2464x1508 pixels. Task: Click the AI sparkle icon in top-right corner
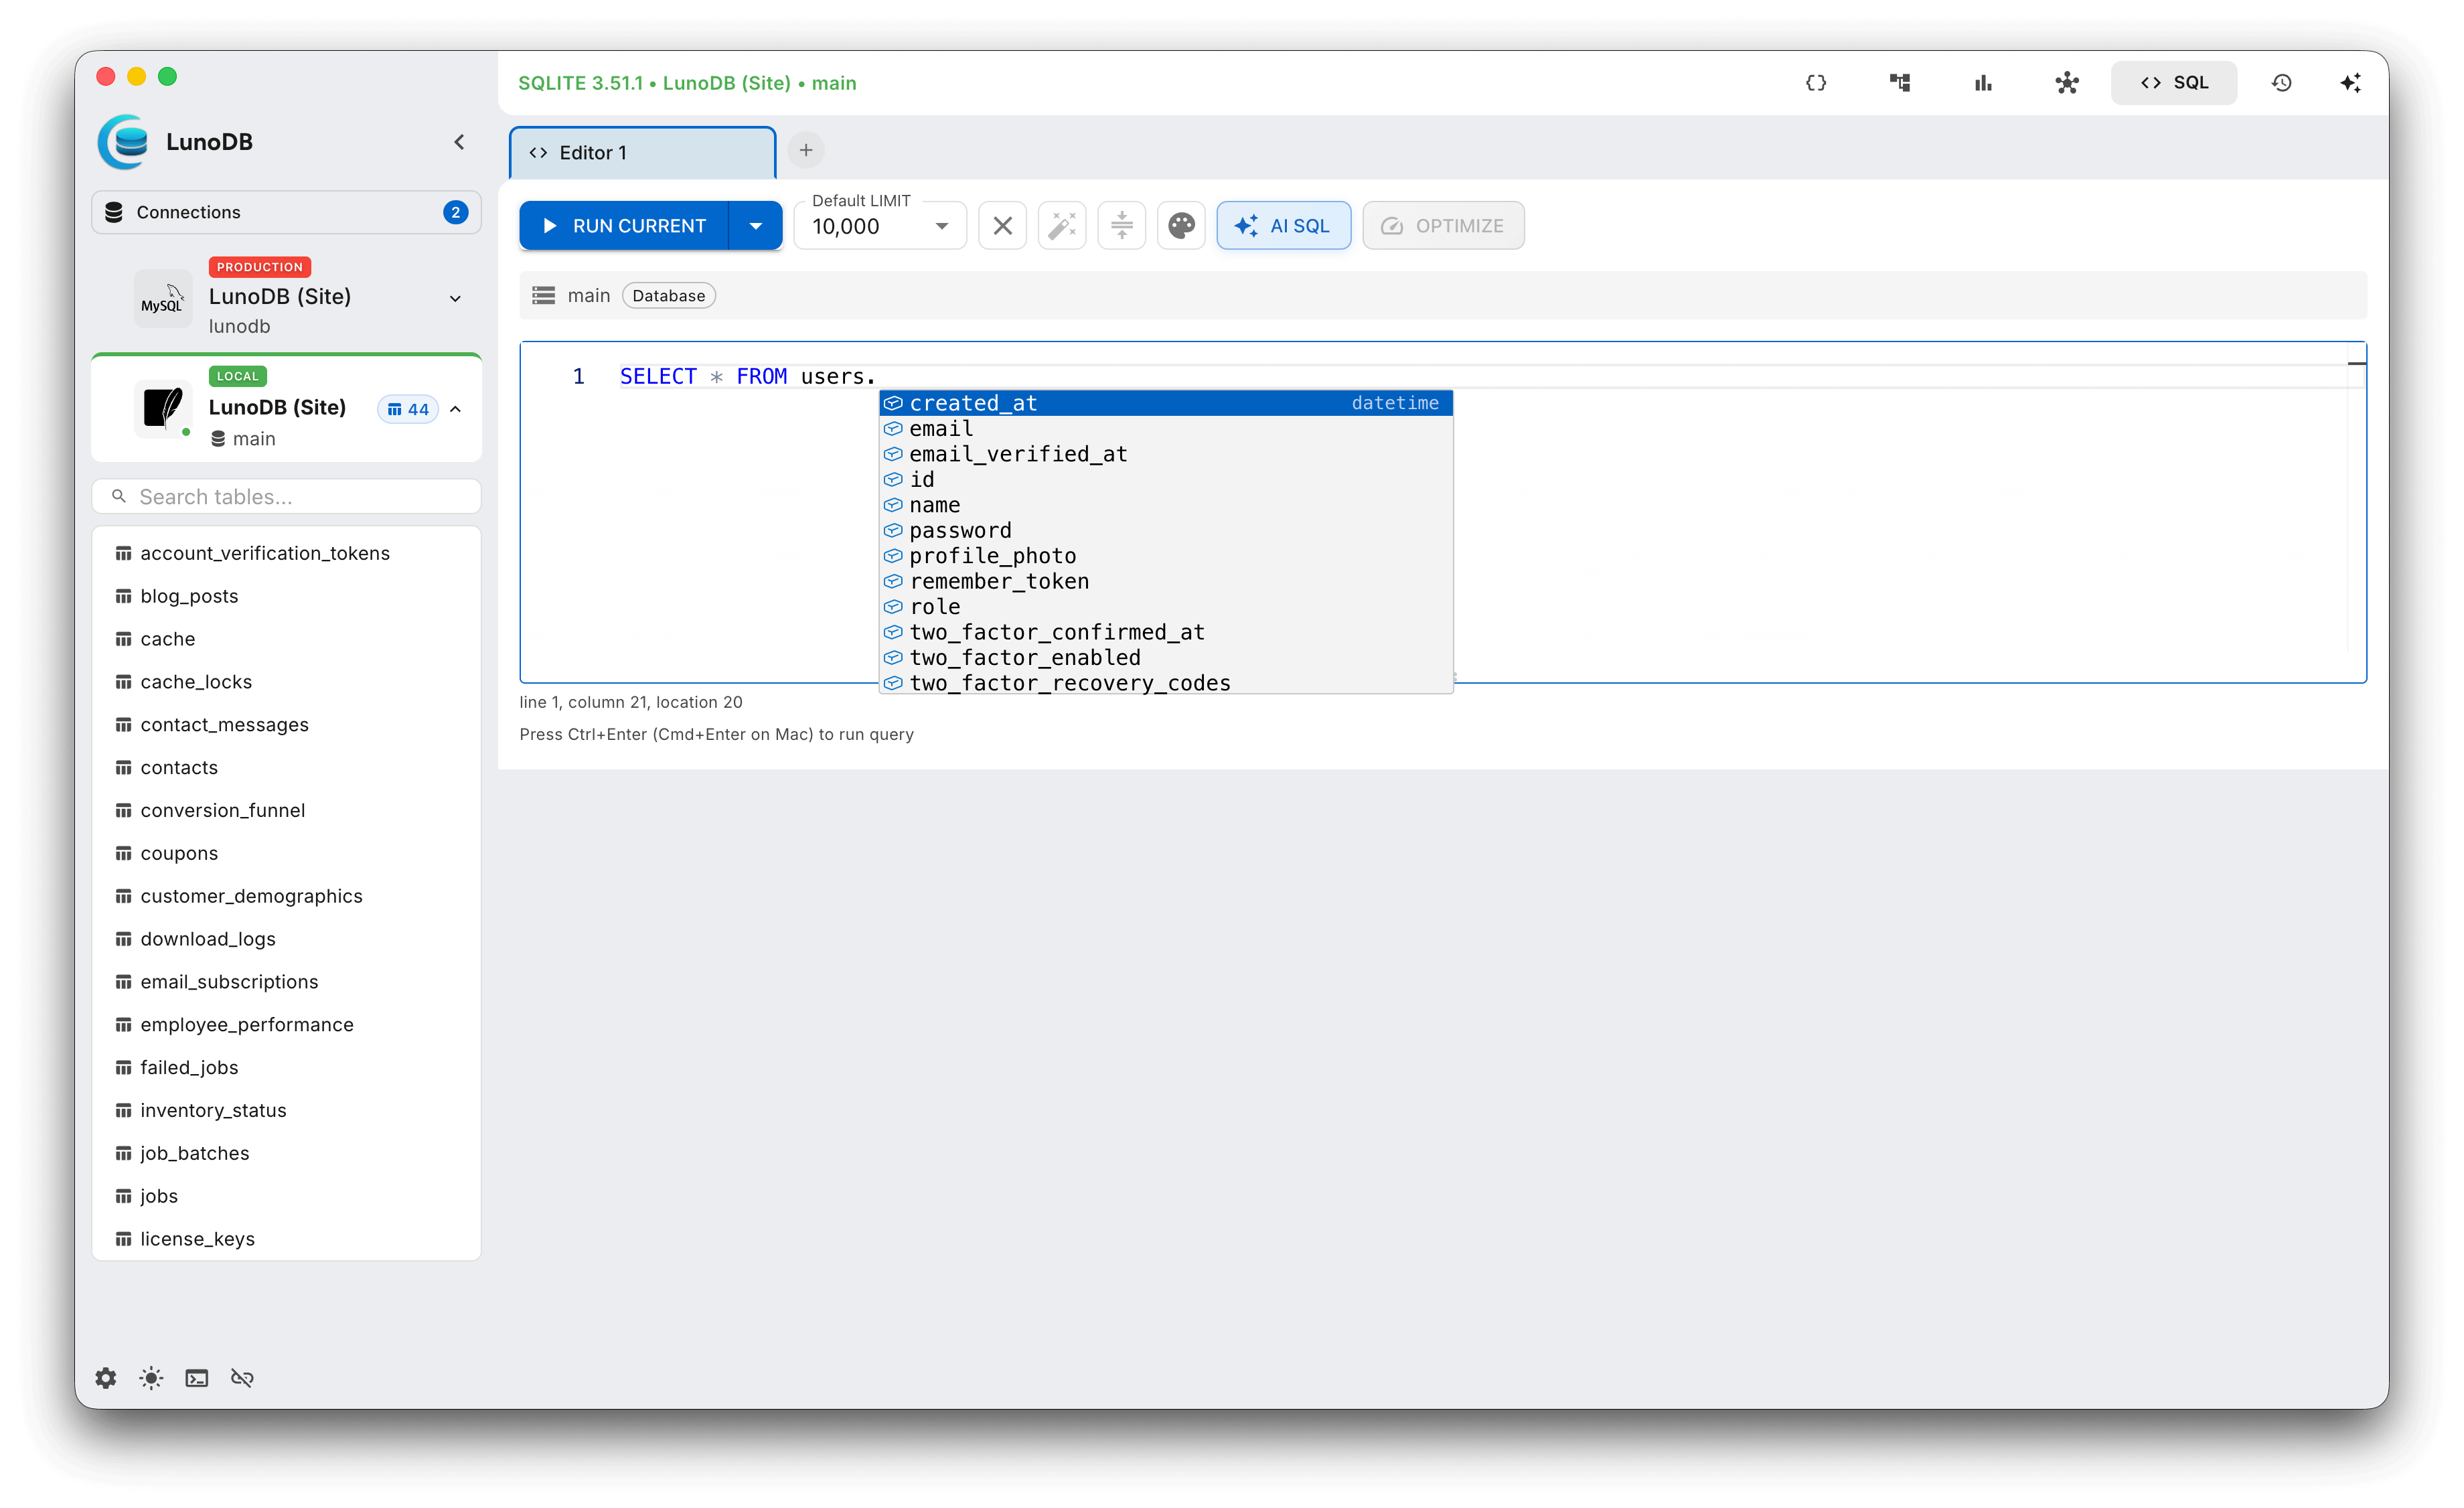coord(2350,83)
